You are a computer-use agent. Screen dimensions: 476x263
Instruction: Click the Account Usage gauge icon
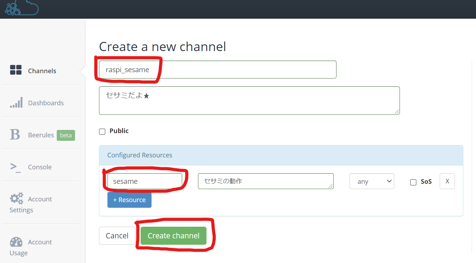point(16,242)
